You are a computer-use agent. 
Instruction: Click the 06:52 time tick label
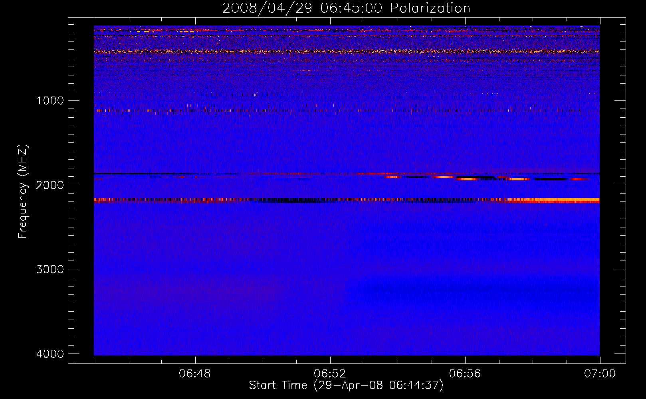pos(330,374)
